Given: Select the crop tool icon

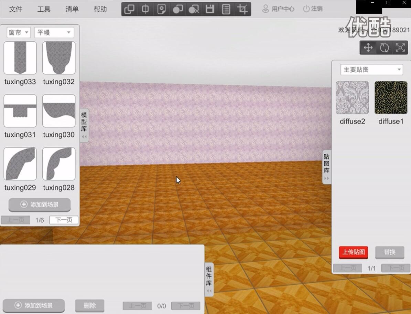Looking at the screenshot, I should coord(242,9).
